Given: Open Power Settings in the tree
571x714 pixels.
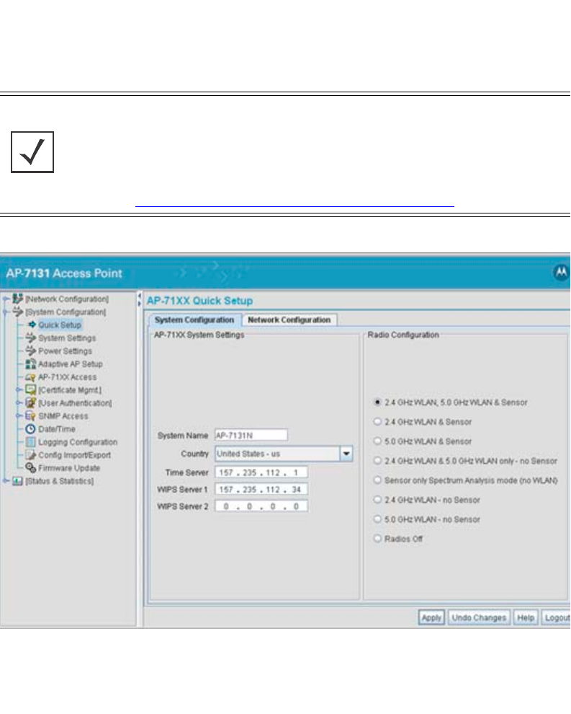Looking at the screenshot, I should click(x=65, y=351).
